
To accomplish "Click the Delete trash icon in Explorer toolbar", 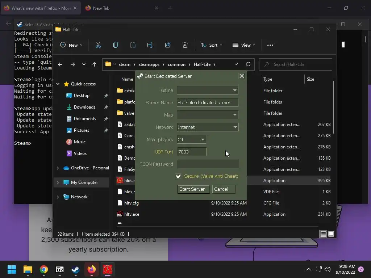I will (185, 45).
